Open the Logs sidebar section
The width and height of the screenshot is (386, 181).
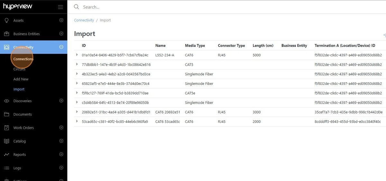tap(17, 168)
